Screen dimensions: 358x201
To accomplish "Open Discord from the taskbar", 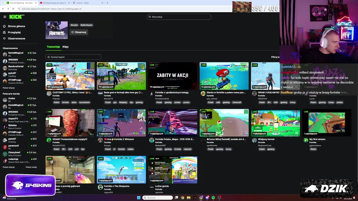I will tap(207, 198).
